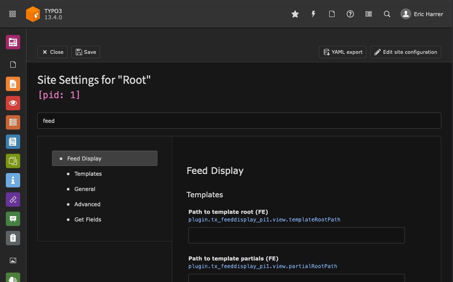Open recent documents page icon in top bar
The width and height of the screenshot is (453, 282).
click(331, 14)
